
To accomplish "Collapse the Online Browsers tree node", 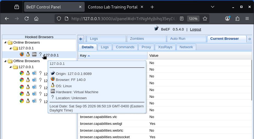I will 5,42.
